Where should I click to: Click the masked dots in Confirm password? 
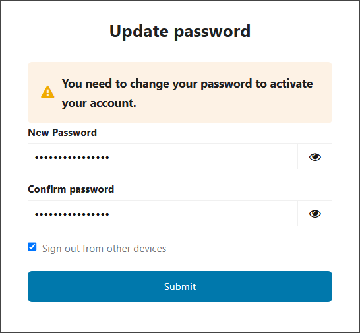pyautogui.click(x=72, y=214)
